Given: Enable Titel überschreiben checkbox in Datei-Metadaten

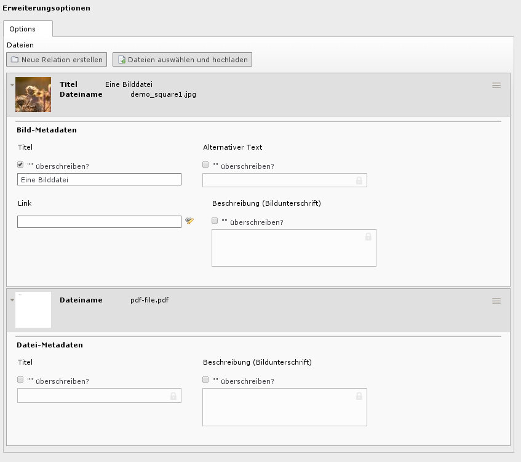Looking at the screenshot, I should coord(20,380).
